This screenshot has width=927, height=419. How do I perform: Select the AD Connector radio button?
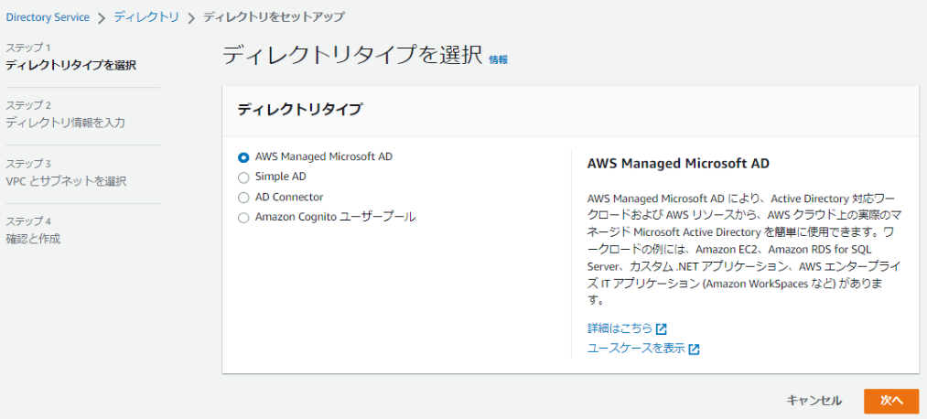[x=243, y=198]
